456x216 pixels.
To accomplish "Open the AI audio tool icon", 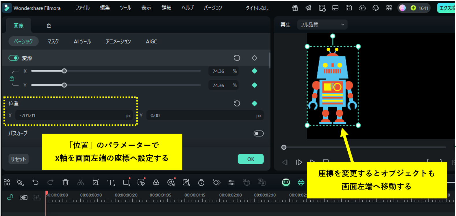I will 171,182.
